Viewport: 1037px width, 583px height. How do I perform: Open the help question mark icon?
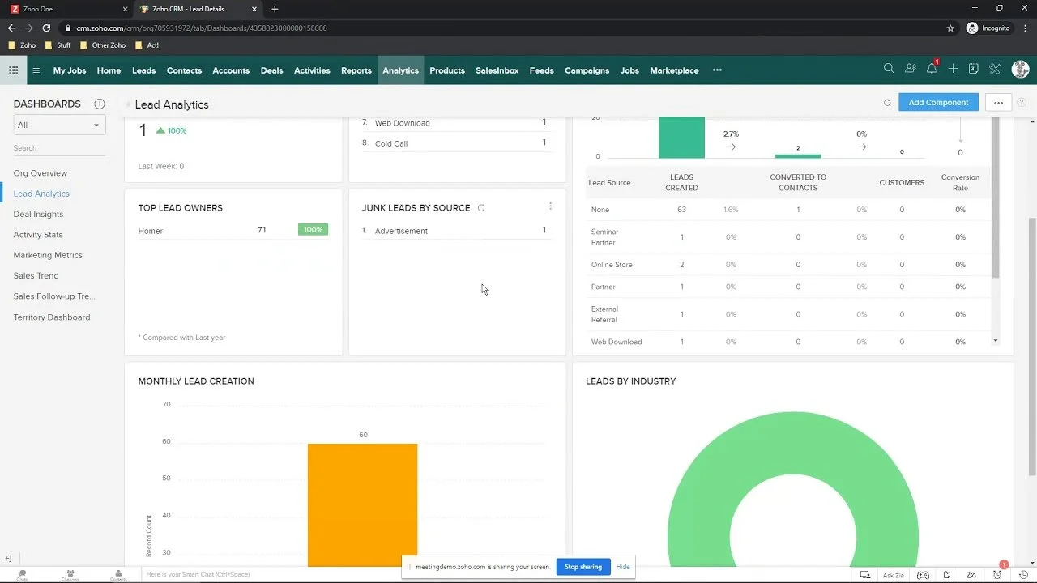click(1022, 103)
